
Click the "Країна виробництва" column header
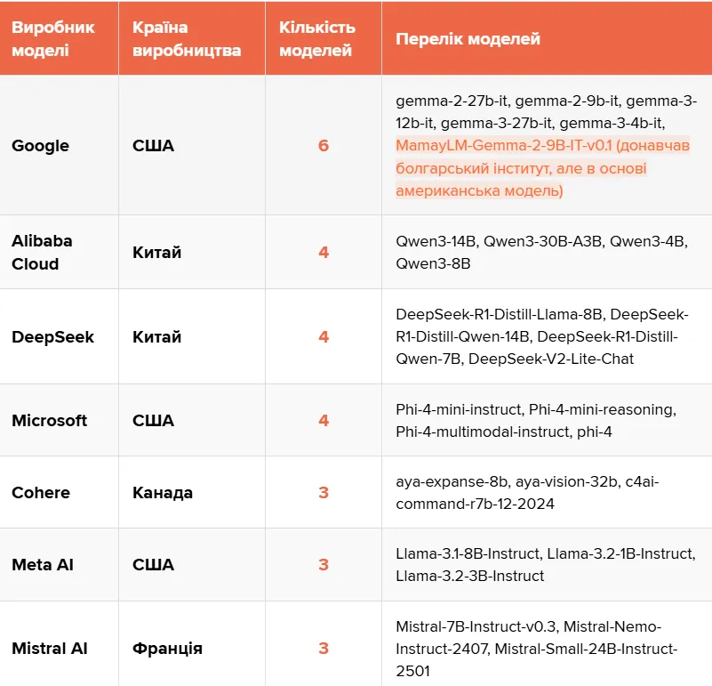(187, 39)
